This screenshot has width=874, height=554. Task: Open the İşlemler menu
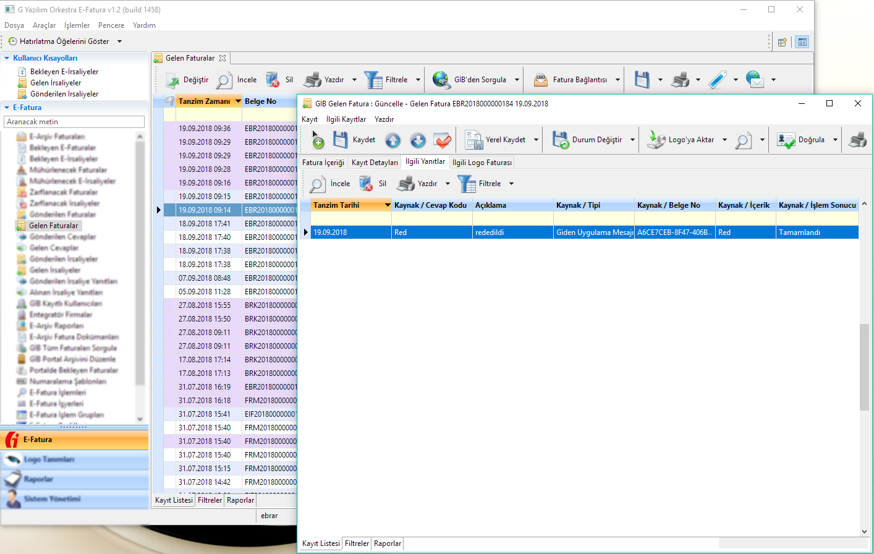[x=77, y=25]
